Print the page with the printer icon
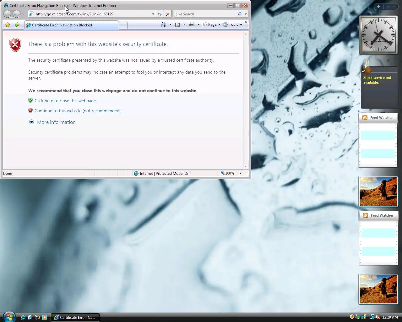Screen dimensions: 402x322 (192, 25)
